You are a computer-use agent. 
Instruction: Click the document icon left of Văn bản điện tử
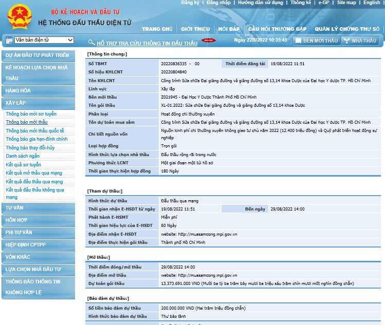(9, 40)
